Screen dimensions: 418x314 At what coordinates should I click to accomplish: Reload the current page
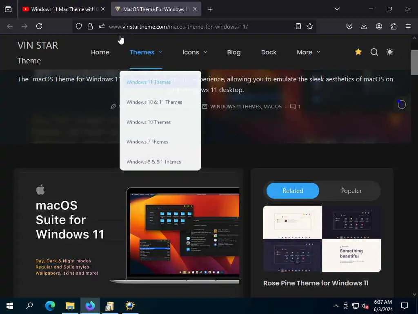39,26
